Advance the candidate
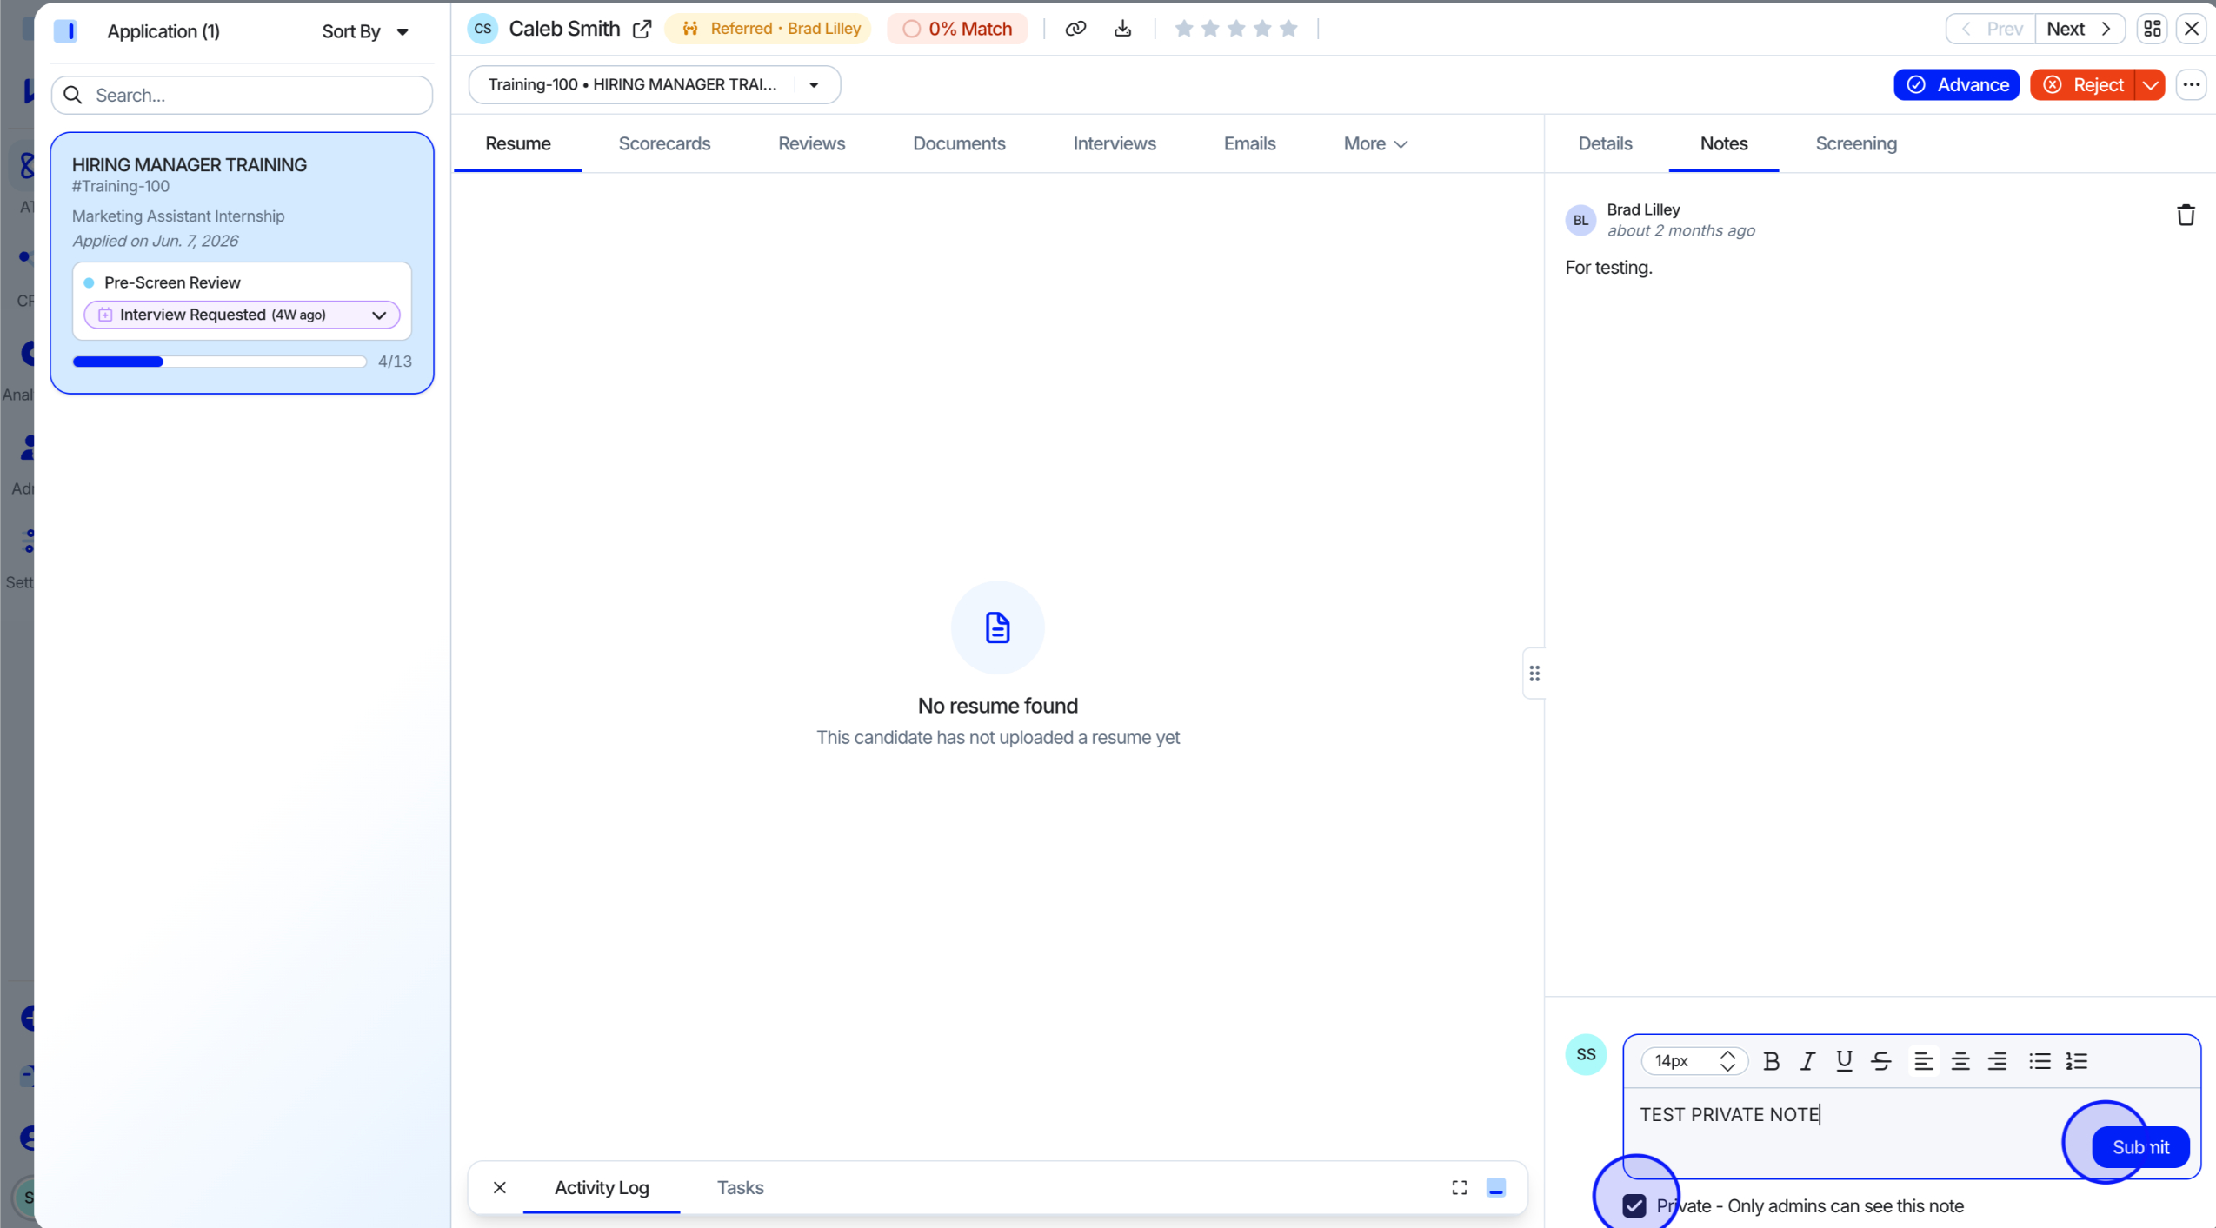The height and width of the screenshot is (1228, 2216). (x=1956, y=84)
